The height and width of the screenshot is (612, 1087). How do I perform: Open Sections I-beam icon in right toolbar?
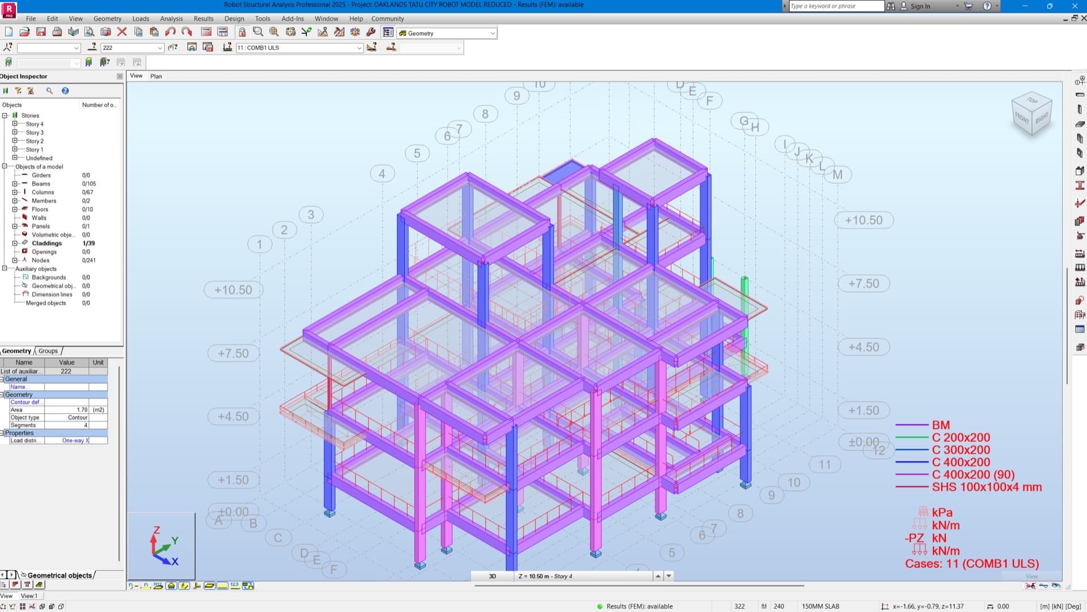click(1080, 185)
